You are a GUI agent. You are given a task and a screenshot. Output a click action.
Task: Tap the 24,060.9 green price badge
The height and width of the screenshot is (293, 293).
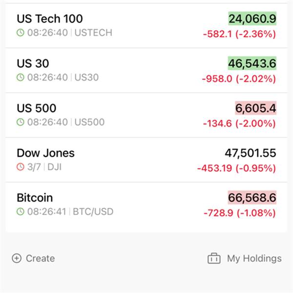(x=252, y=19)
